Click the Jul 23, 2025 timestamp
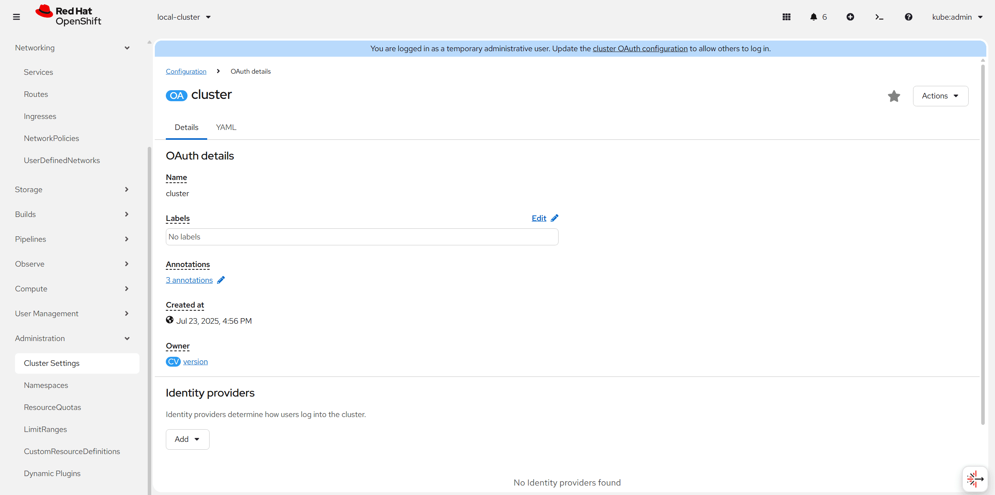This screenshot has height=495, width=995. coord(214,321)
